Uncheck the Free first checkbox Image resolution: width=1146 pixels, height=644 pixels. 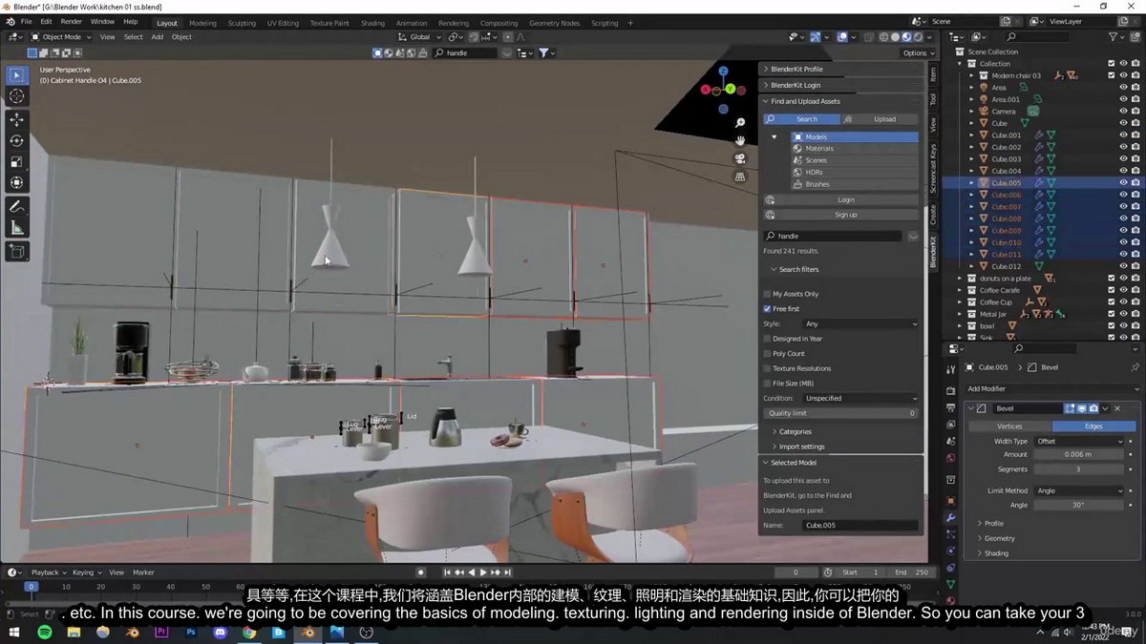767,309
